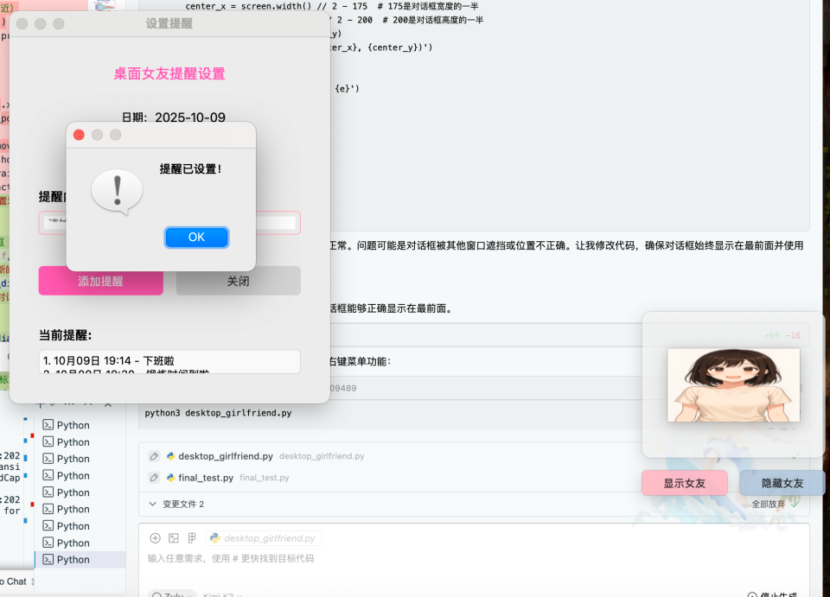Click edit icon beside final_test.py

coord(154,478)
